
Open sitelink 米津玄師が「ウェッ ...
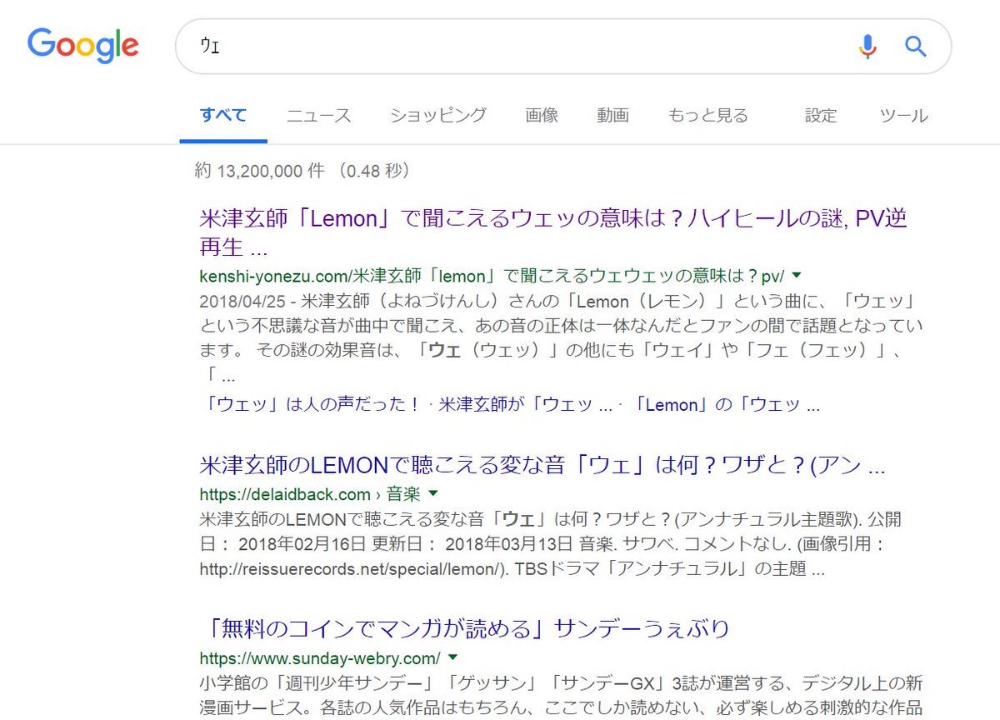click(x=527, y=405)
